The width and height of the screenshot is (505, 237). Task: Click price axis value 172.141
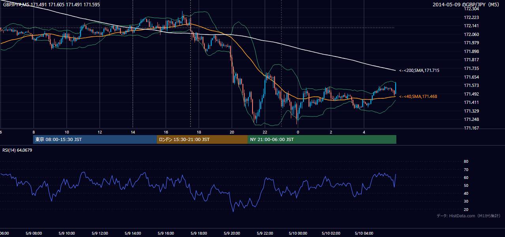tap(471, 26)
